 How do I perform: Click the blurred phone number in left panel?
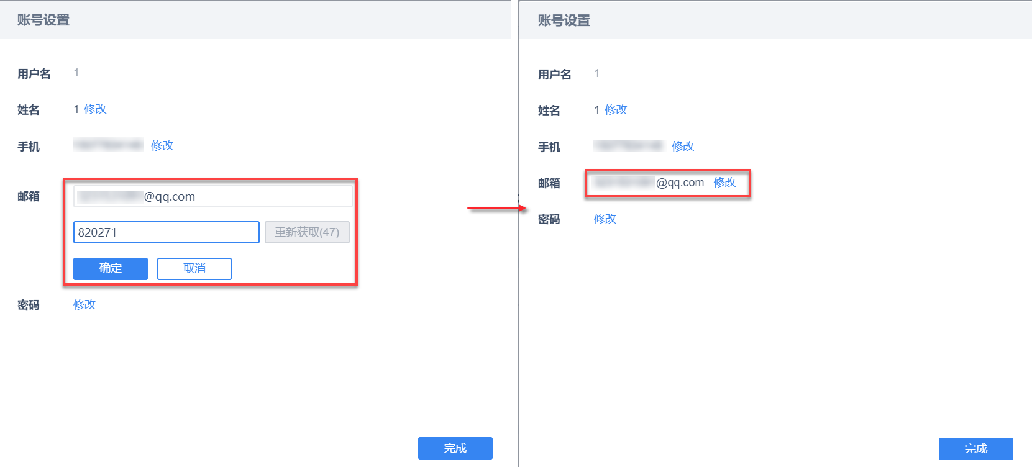point(108,145)
